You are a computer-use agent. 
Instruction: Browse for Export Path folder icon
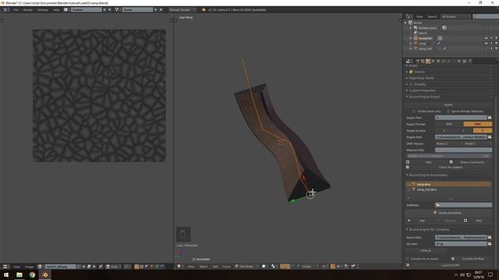[x=490, y=117]
